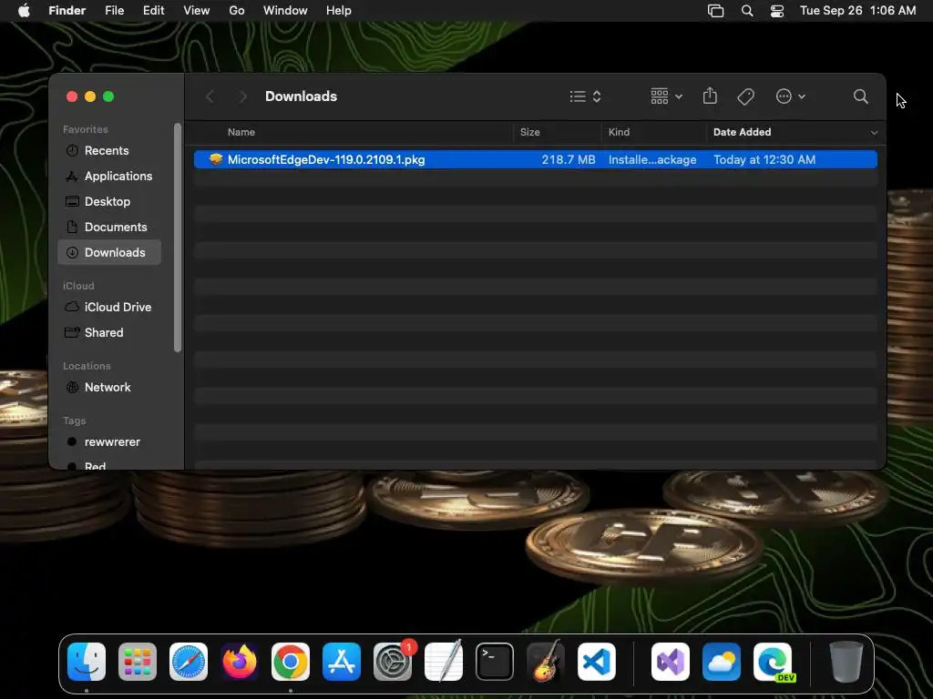Open the Go menu
The height and width of the screenshot is (699, 933).
coord(237,11)
